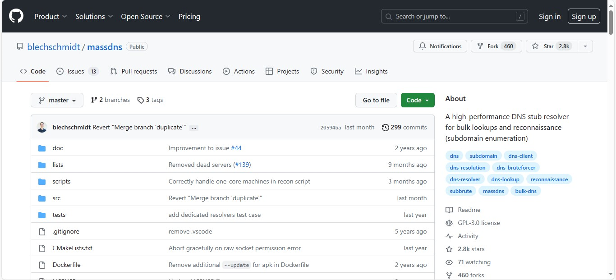Click the lists folder icon
The height and width of the screenshot is (280, 616).
point(42,165)
